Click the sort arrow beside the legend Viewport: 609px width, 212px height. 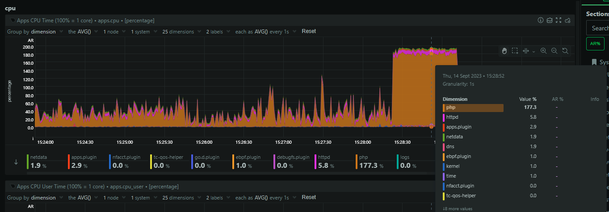(16, 162)
